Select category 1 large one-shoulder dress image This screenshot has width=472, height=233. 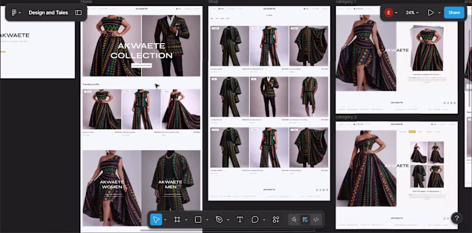tap(366, 53)
